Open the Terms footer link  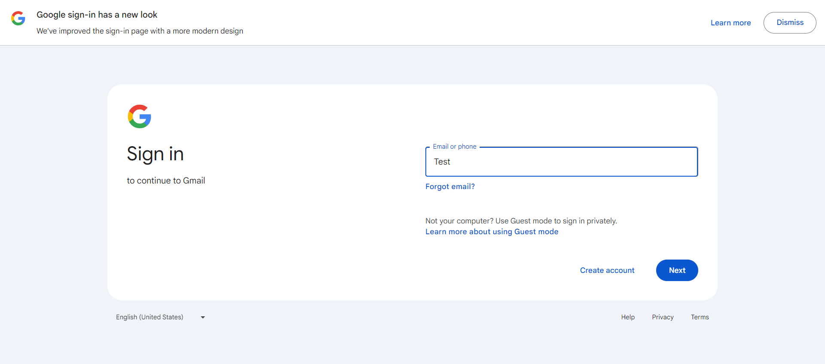[x=700, y=317]
